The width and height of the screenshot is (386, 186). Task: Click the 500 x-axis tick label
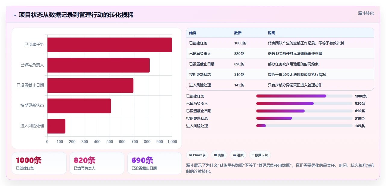(110, 142)
